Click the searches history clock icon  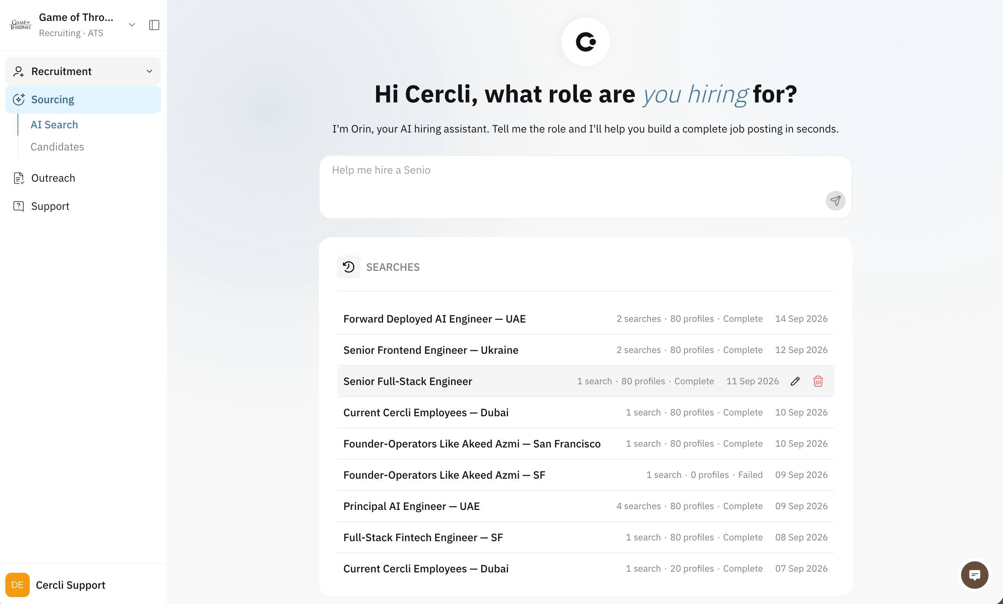tap(348, 267)
